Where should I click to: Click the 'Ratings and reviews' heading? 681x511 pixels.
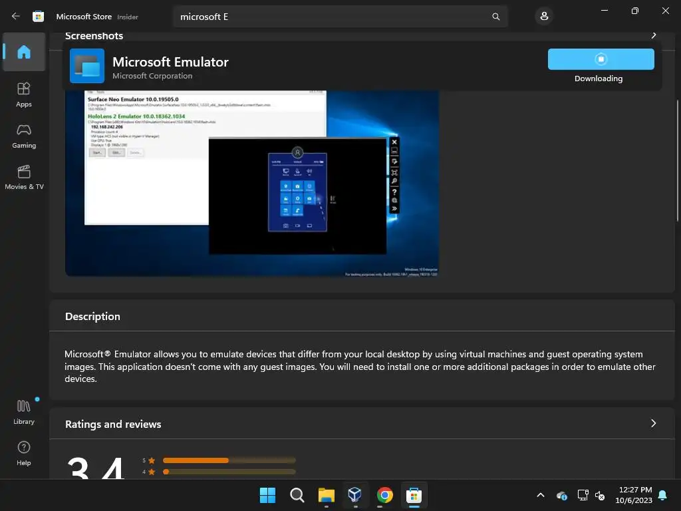pos(113,424)
